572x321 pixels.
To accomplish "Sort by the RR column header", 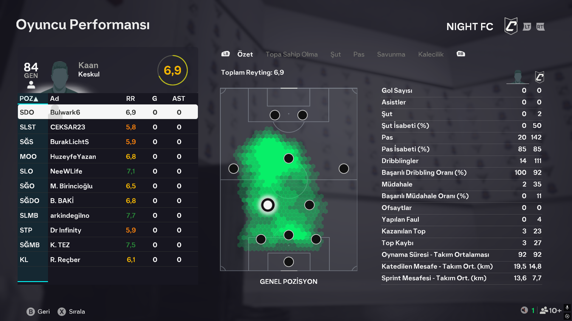I will (x=130, y=99).
